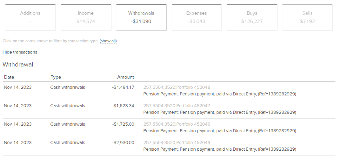Sort by the Type column header
This screenshot has width=341, height=157.
pos(56,77)
